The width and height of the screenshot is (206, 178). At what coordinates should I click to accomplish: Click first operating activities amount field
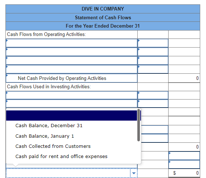(153, 43)
